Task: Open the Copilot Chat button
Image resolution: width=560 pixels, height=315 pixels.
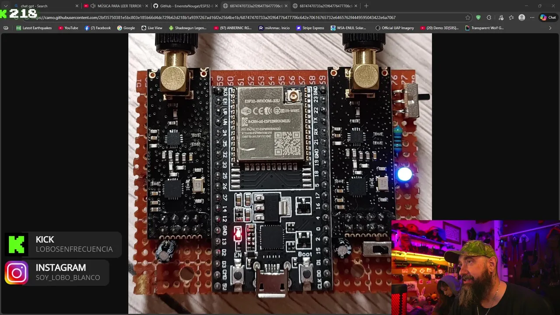Action: [x=548, y=17]
